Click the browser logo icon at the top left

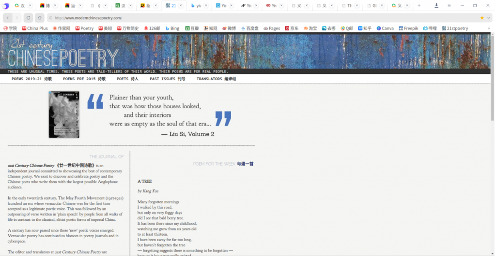[x=6, y=6]
